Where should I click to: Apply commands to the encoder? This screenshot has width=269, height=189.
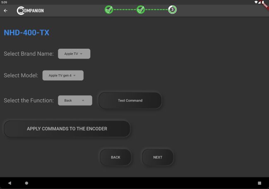click(67, 129)
